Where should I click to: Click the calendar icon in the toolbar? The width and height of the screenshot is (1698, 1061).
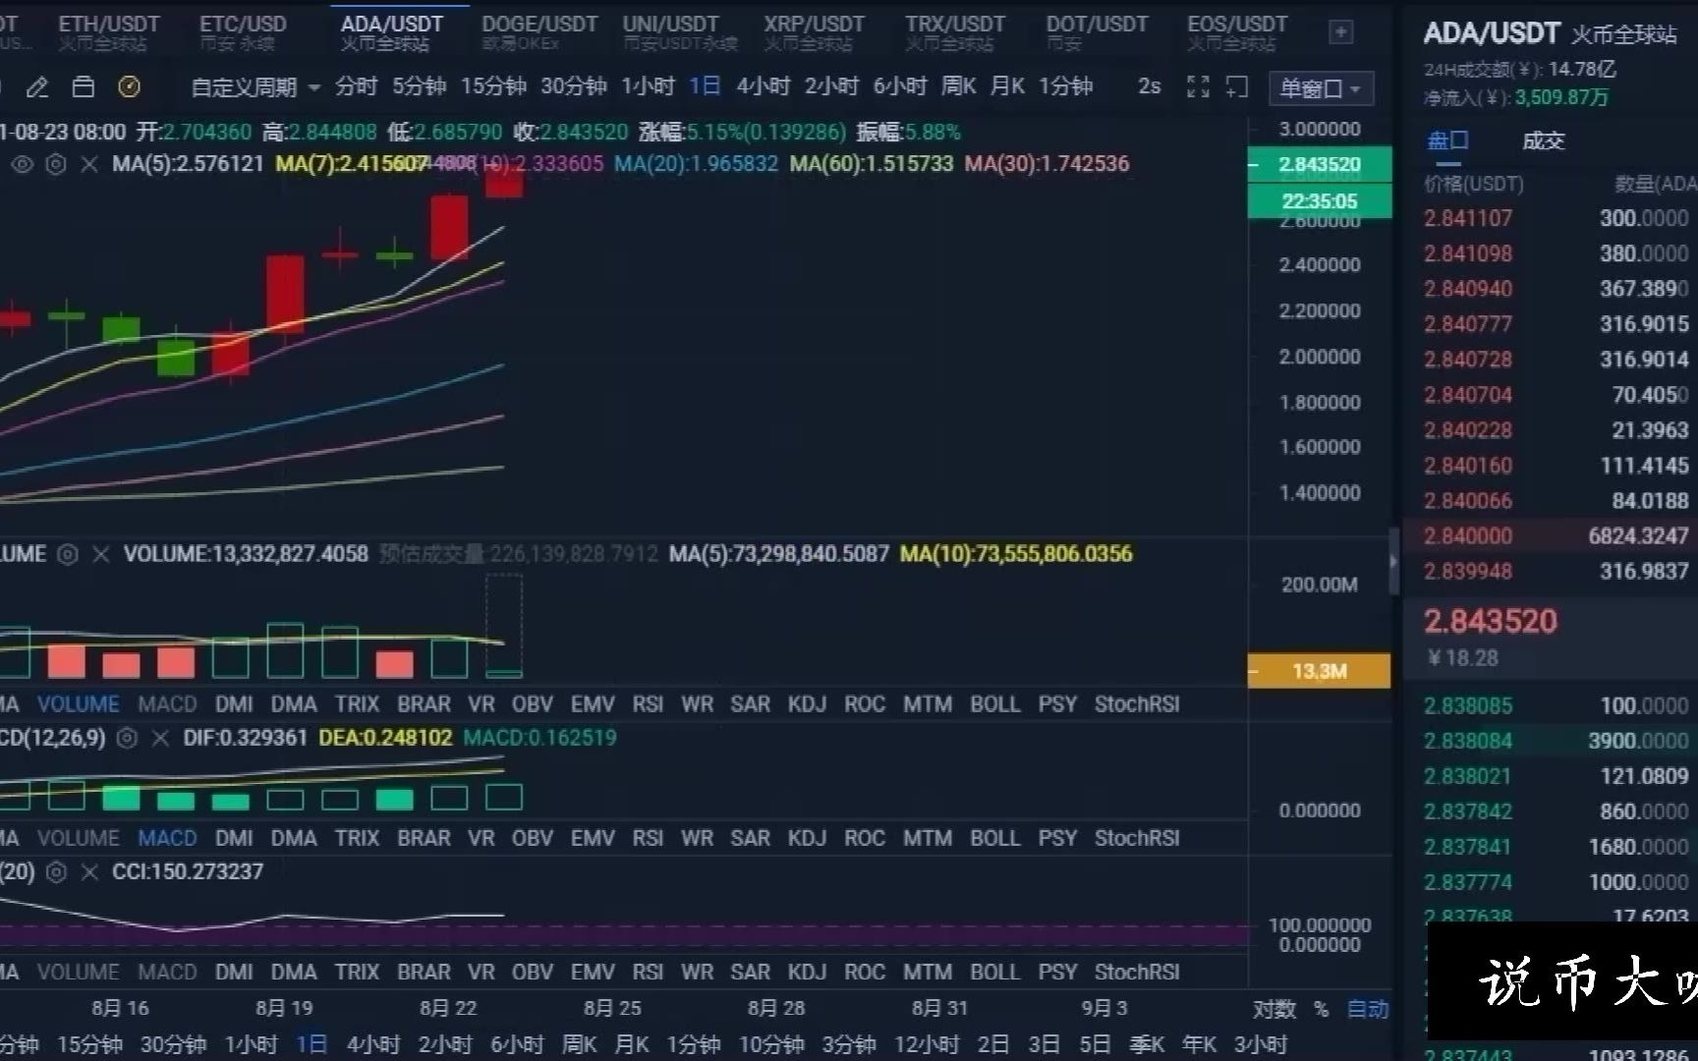point(84,87)
